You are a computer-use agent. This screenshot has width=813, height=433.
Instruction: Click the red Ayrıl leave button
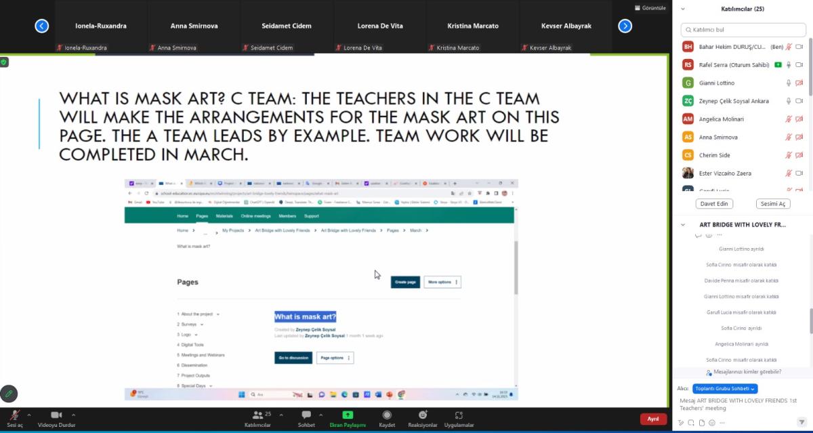click(x=653, y=419)
